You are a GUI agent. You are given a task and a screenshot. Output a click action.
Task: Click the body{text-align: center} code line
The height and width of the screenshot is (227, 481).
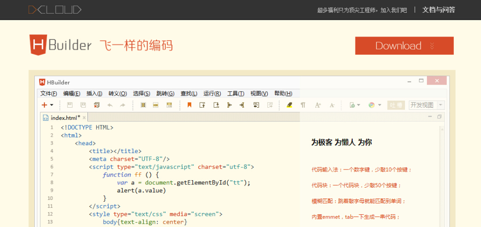click(x=145, y=222)
